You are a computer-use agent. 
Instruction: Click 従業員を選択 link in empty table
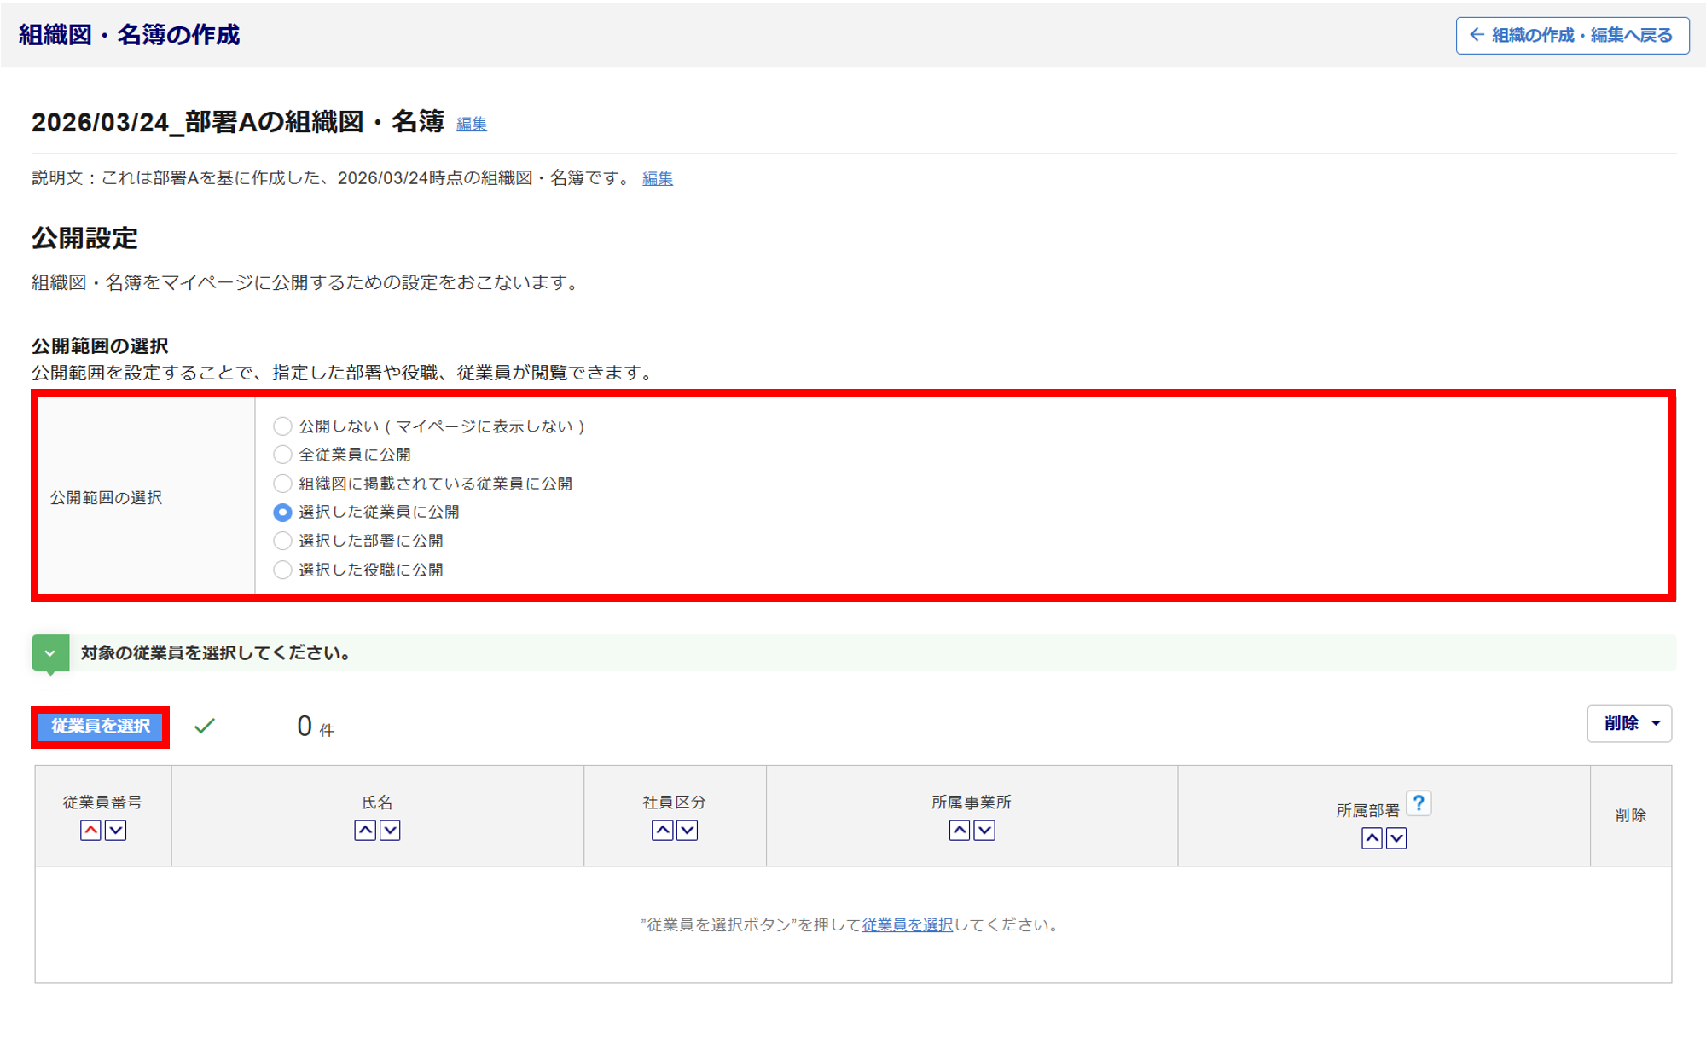pos(907,924)
